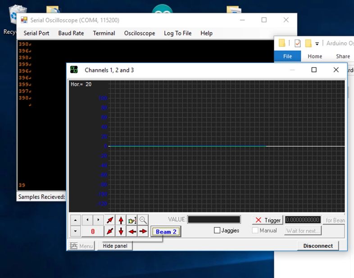354x278 pixels.
Task: Click the red down arrow icon
Action: pyautogui.click(x=121, y=231)
